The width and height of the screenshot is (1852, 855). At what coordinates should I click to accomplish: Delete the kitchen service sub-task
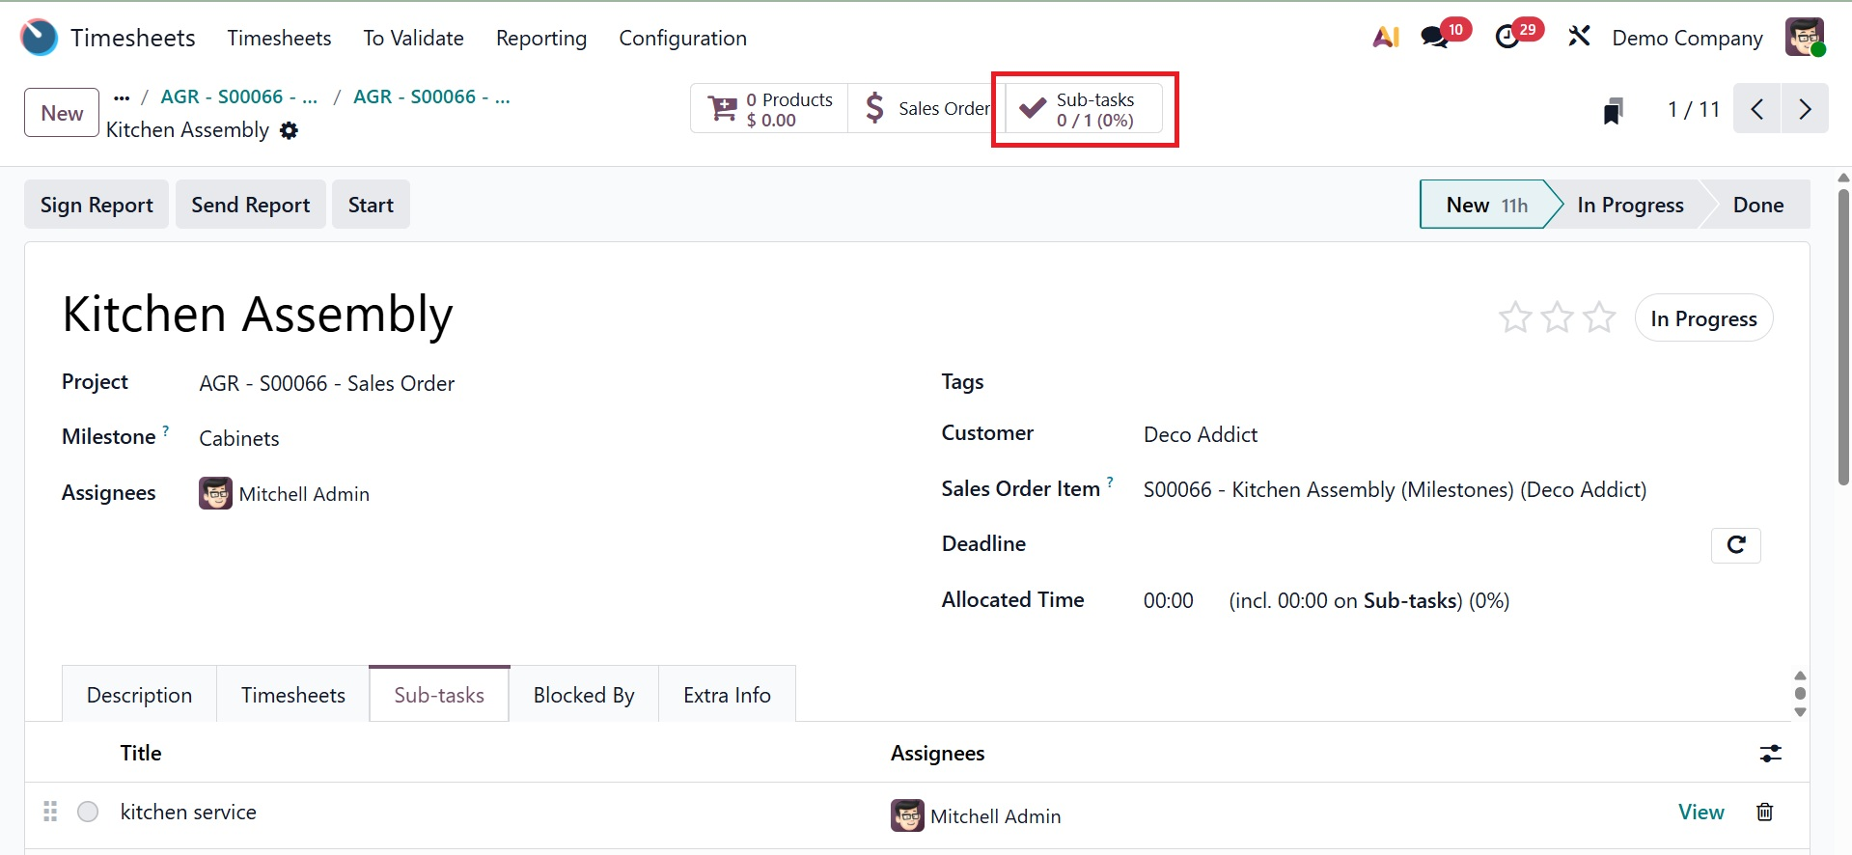pos(1764,813)
